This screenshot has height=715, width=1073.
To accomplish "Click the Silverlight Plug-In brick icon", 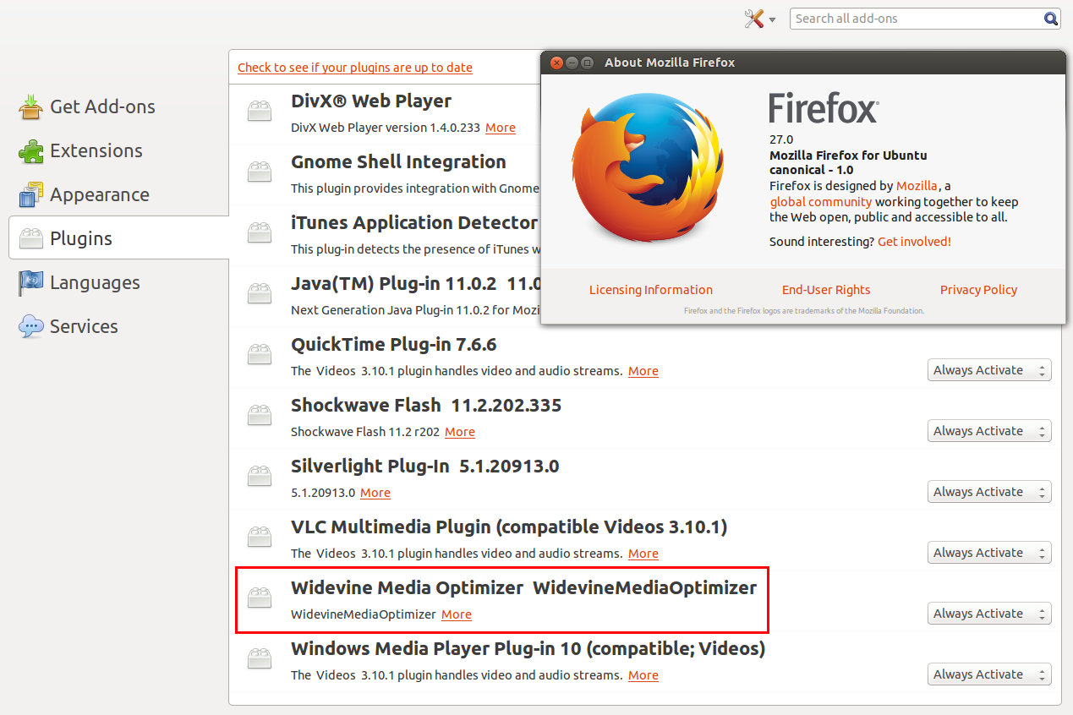I will coord(260,476).
